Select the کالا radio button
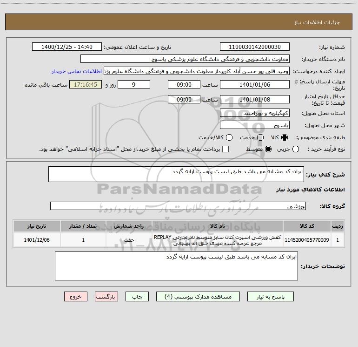This screenshot has width=358, height=347. click(x=285, y=137)
